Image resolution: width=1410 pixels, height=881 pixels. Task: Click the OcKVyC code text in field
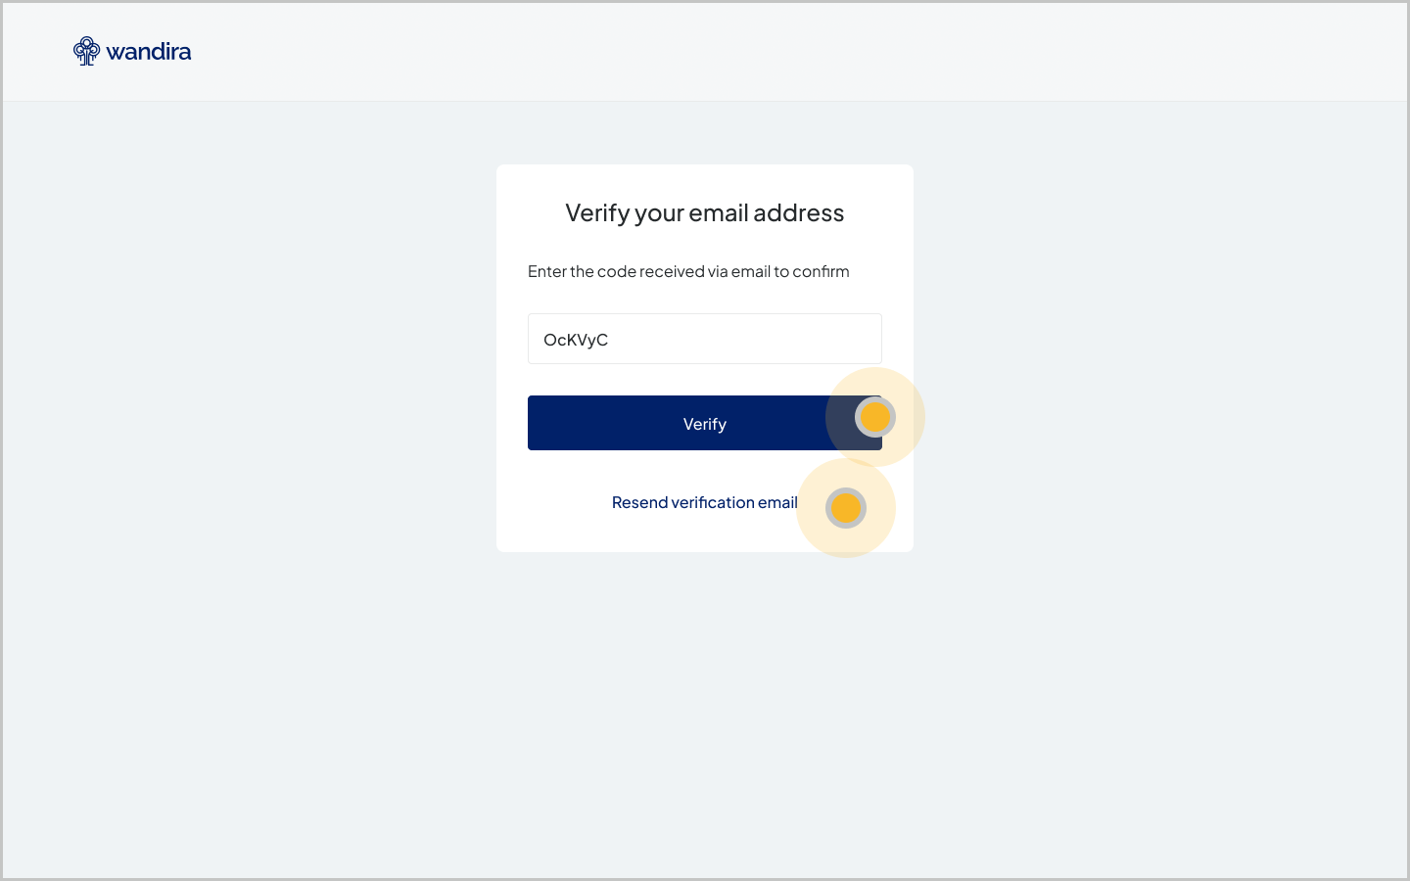(576, 340)
